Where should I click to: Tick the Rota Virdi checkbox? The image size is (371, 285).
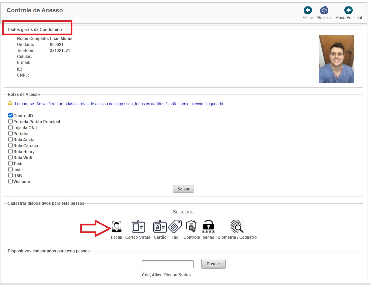[x=10, y=157]
